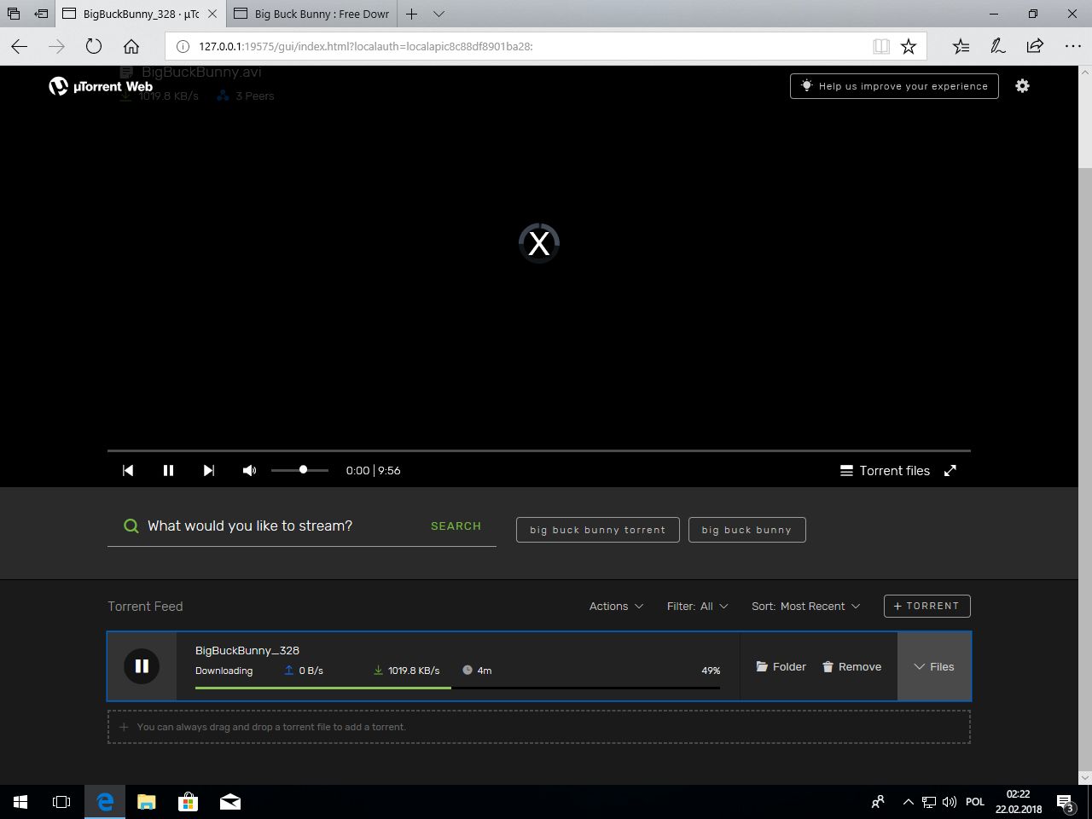
Task: Click the drag and drop torrent area
Action: (x=539, y=727)
